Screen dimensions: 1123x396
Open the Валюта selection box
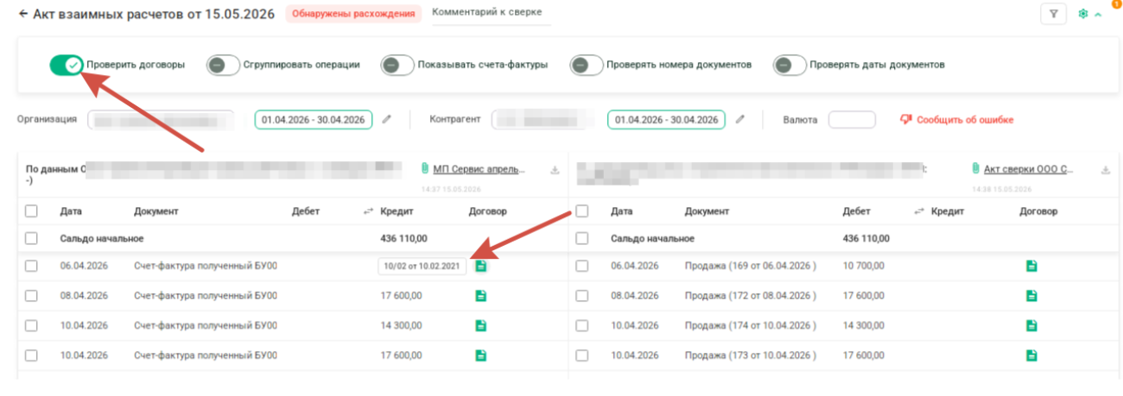(852, 120)
